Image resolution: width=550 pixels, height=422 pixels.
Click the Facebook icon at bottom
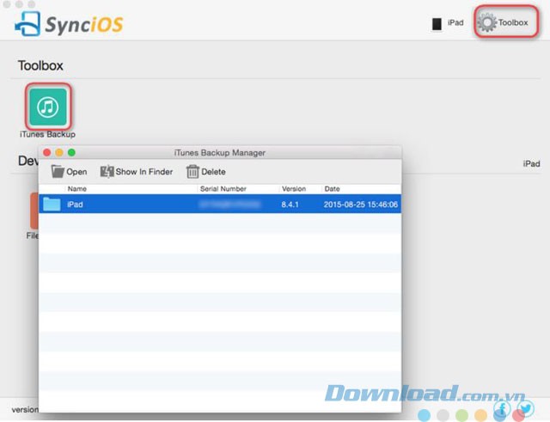pyautogui.click(x=502, y=408)
